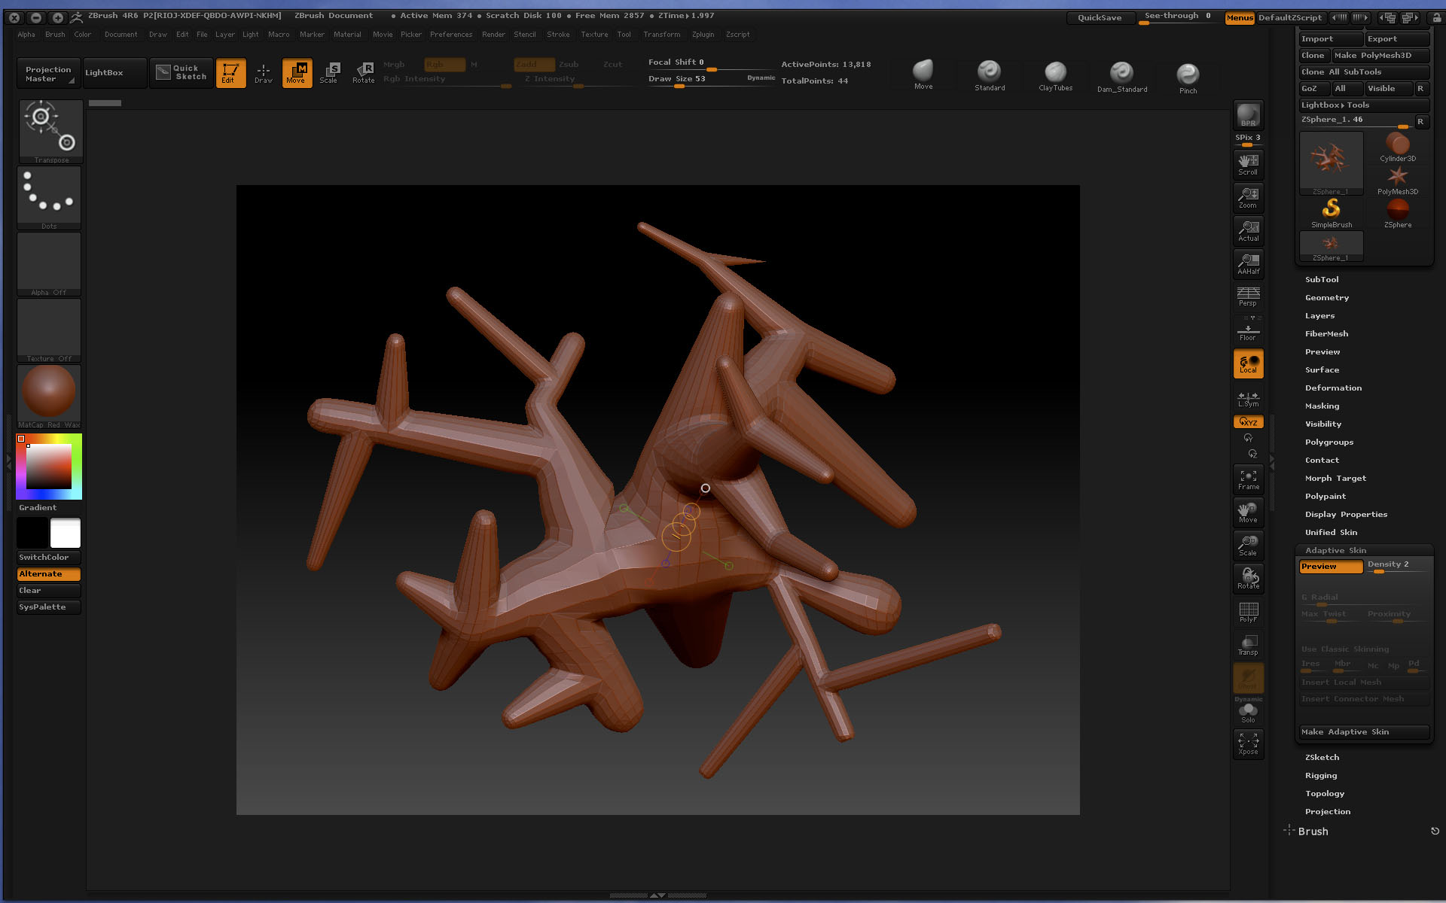
Task: Toggle Edit mode button
Action: pos(230,73)
